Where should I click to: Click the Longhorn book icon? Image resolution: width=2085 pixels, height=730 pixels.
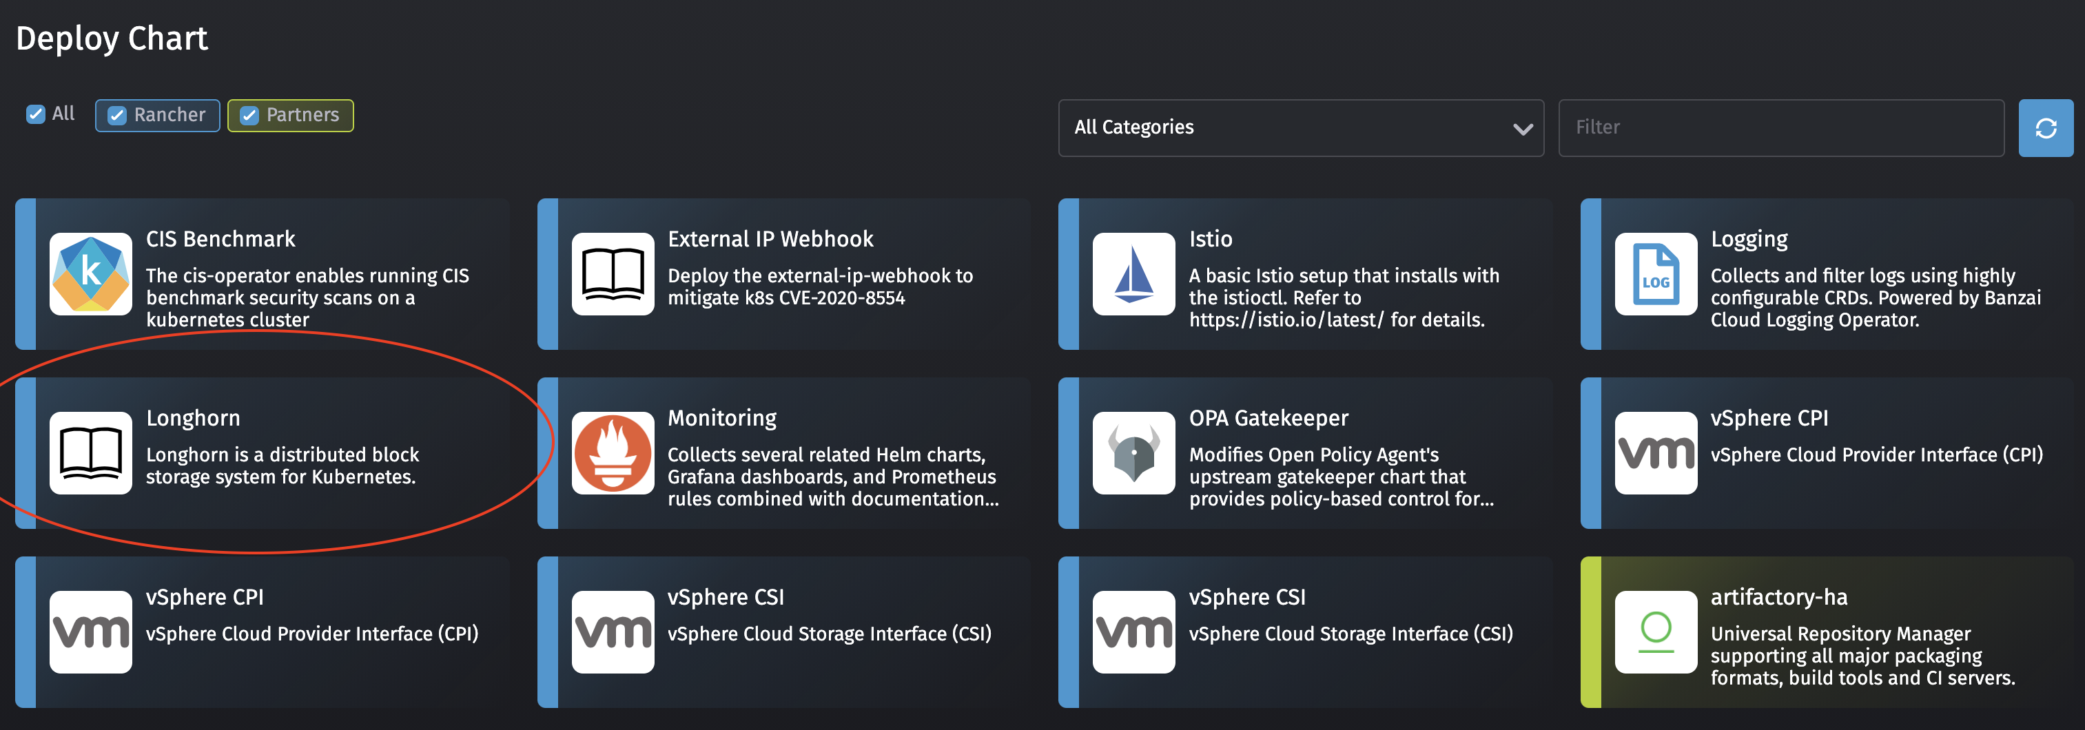coord(91,452)
